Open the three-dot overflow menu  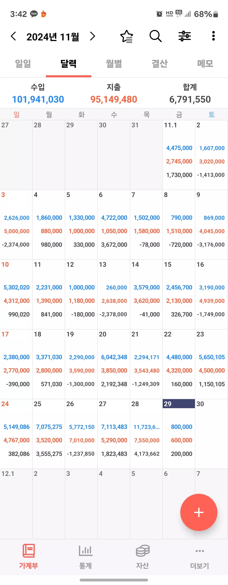coord(213,36)
